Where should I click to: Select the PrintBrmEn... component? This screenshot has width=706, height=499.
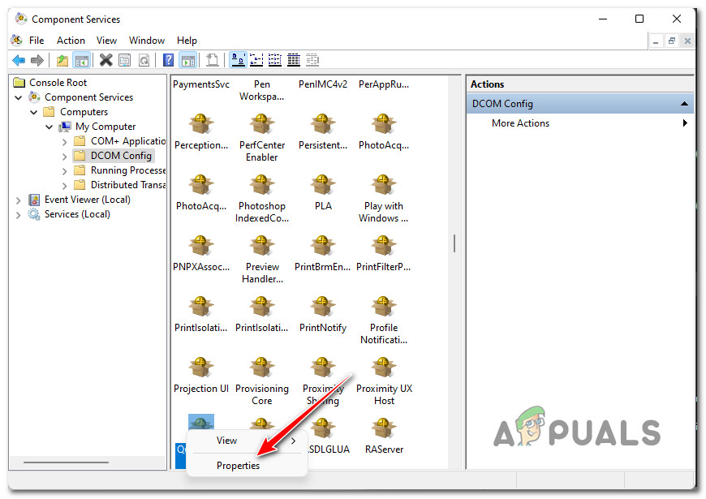(322, 253)
